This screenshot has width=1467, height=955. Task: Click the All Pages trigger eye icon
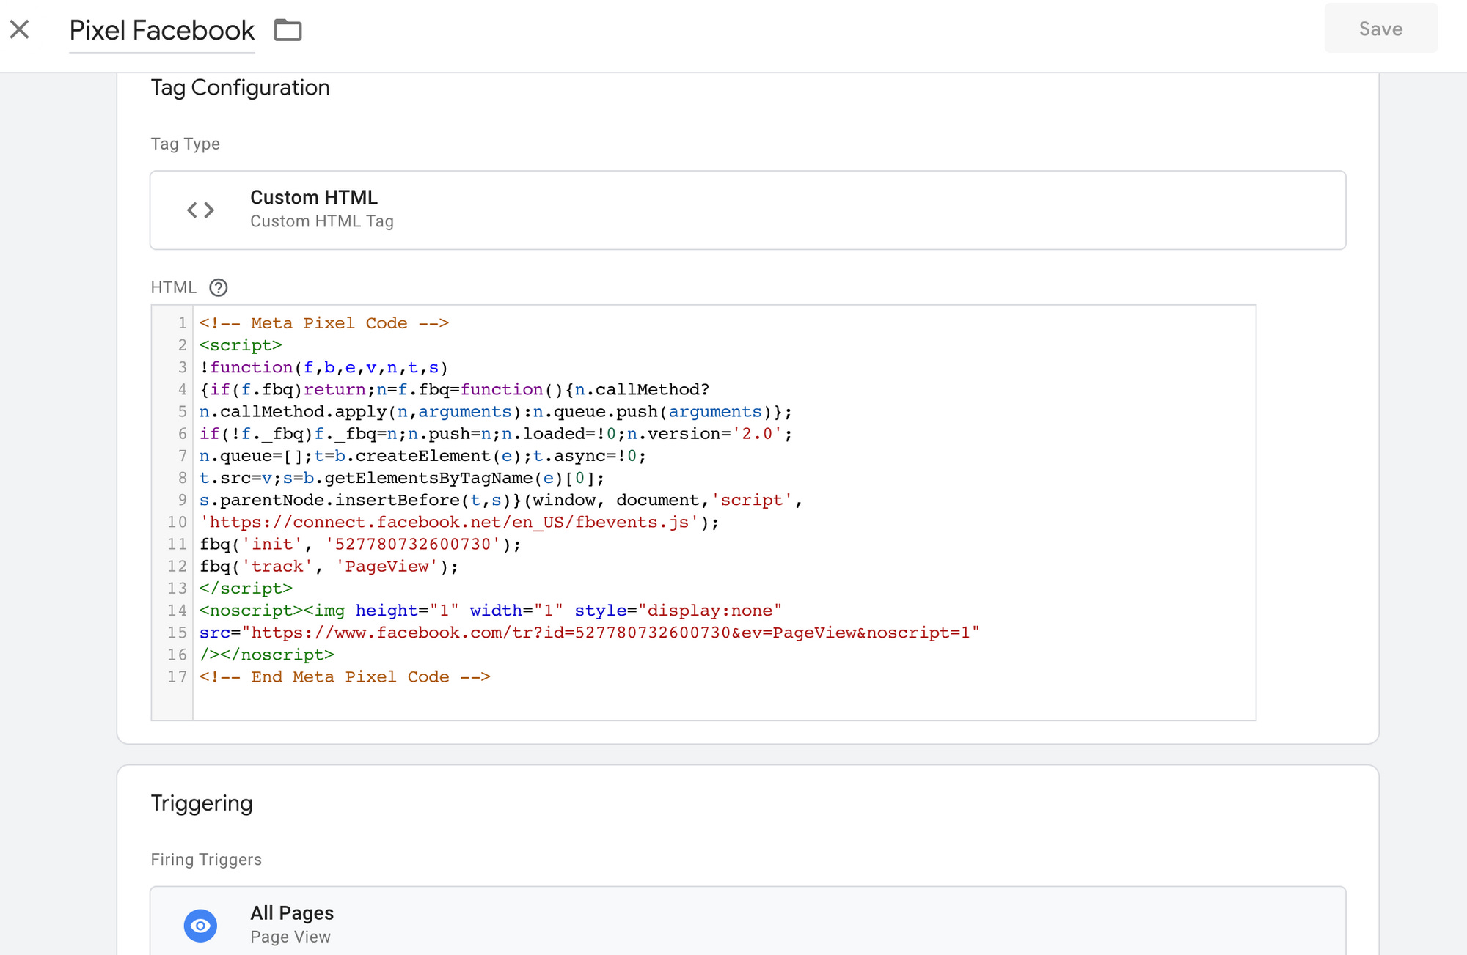[x=200, y=926]
